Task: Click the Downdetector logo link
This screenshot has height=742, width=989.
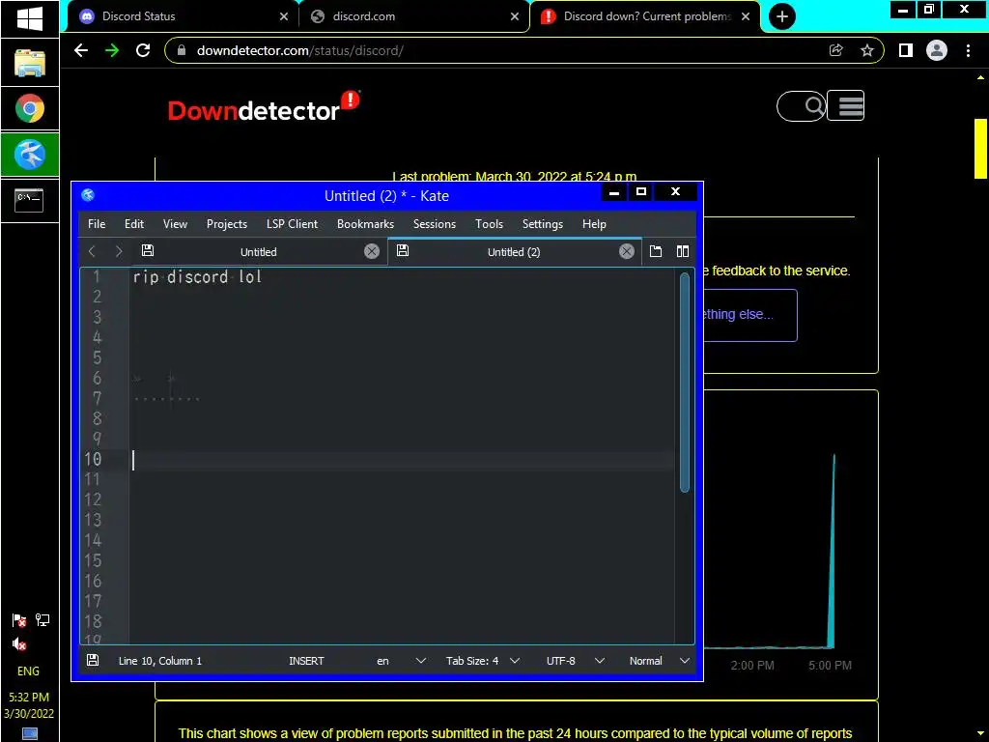Action: pyautogui.click(x=264, y=106)
